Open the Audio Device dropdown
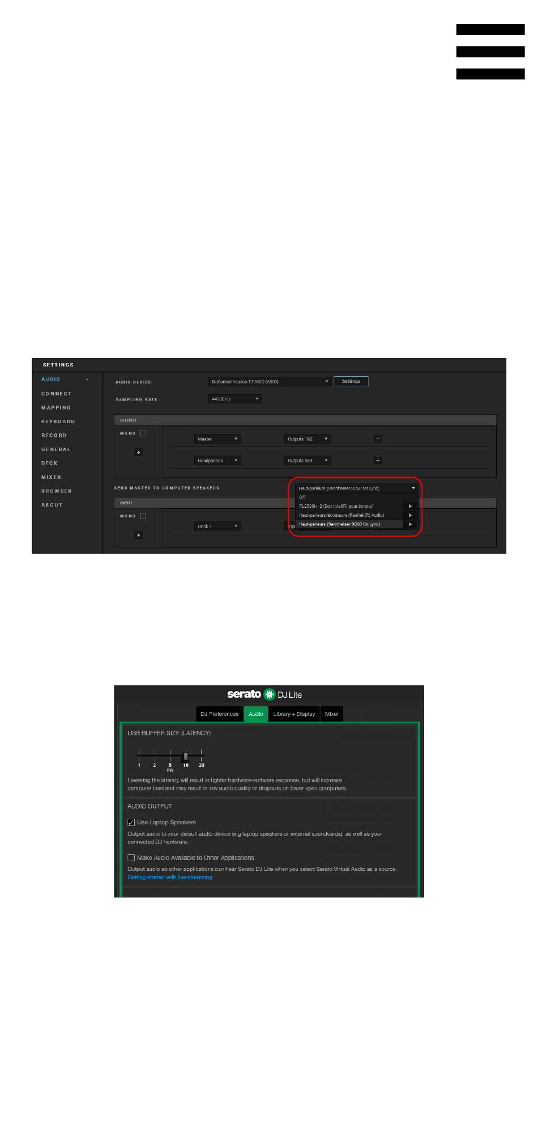Viewport: 538px width, 1125px height. pyautogui.click(x=270, y=381)
